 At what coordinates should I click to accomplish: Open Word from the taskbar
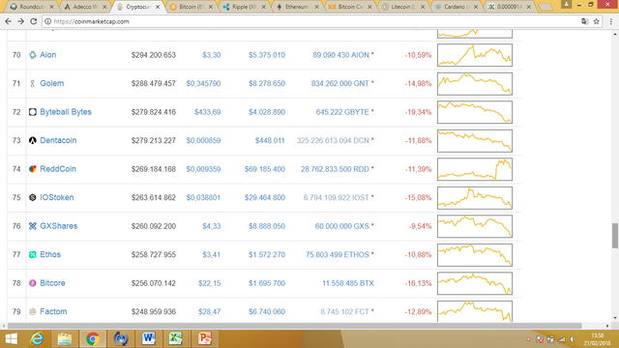[148, 338]
